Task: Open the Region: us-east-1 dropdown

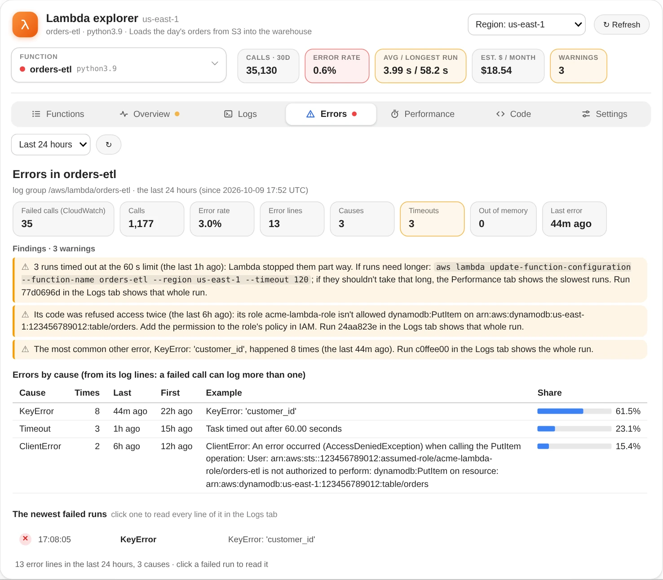Action: 526,25
